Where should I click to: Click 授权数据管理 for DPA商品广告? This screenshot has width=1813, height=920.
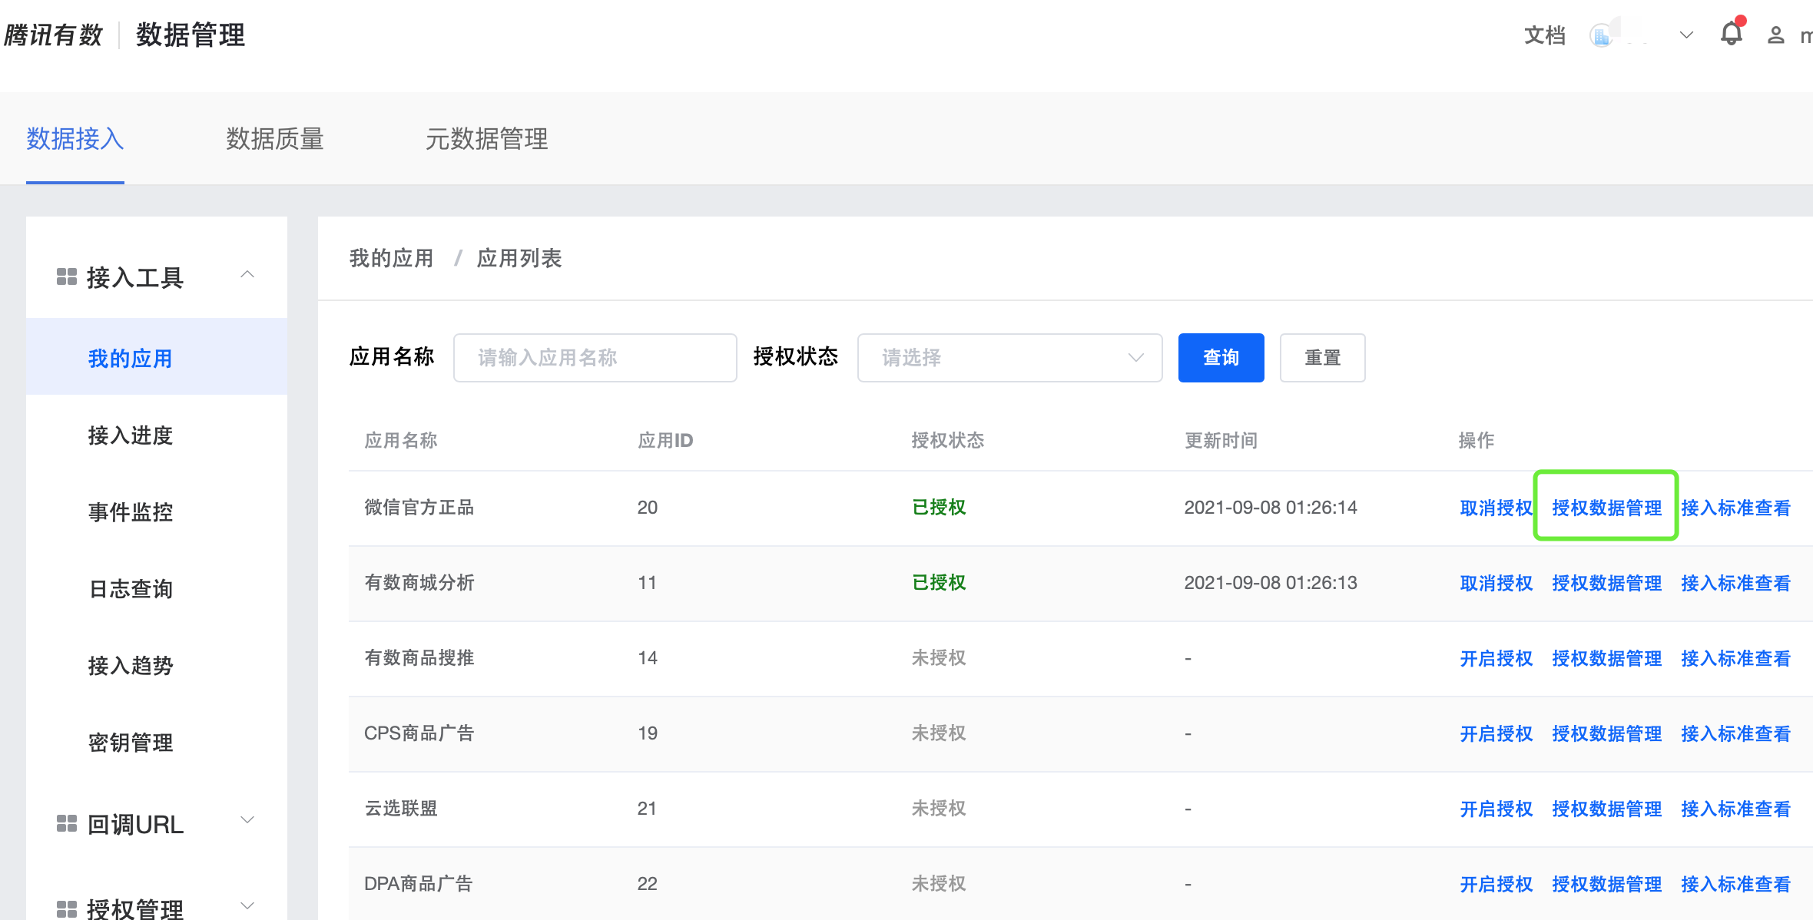pos(1606,884)
